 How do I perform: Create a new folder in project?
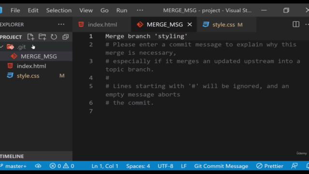[x=42, y=37]
